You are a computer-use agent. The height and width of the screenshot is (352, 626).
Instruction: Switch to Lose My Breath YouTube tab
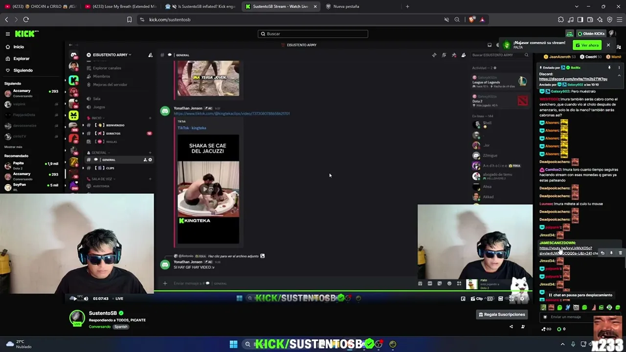coord(121,6)
